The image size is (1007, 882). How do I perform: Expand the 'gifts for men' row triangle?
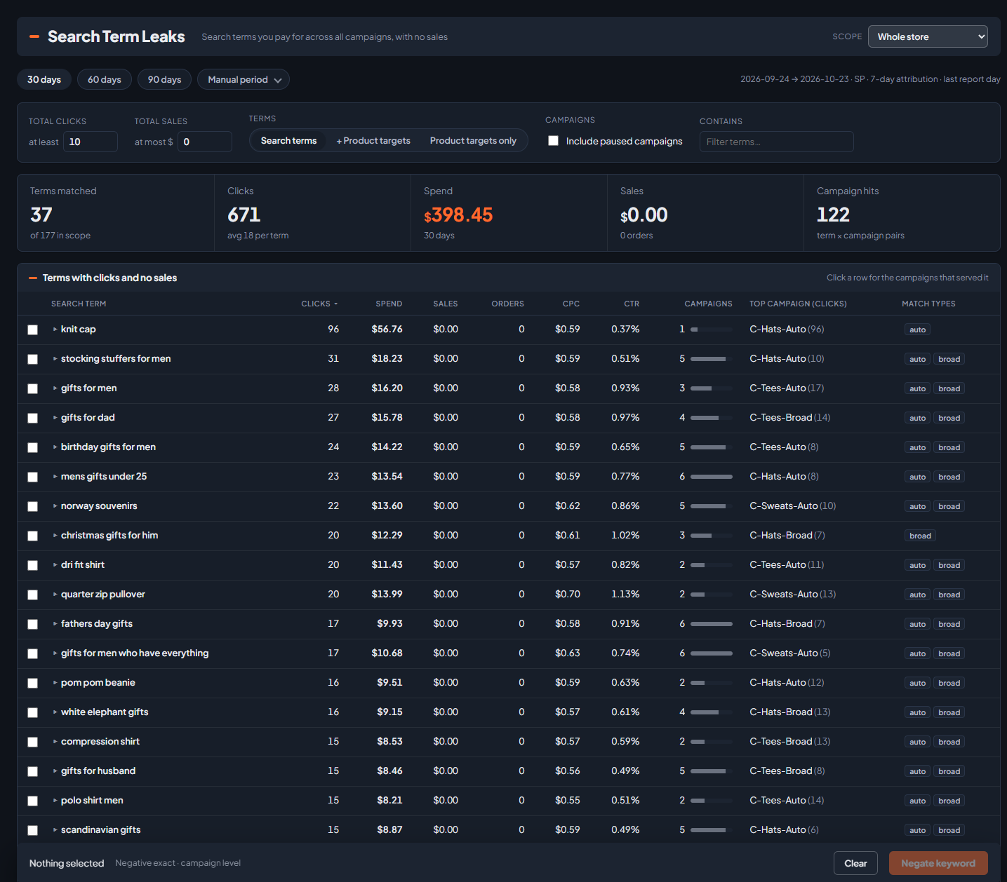55,388
